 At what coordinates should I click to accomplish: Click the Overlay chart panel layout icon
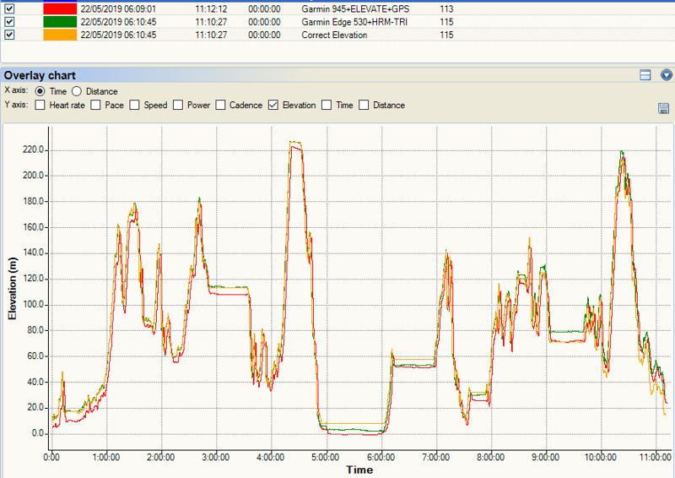(x=645, y=75)
